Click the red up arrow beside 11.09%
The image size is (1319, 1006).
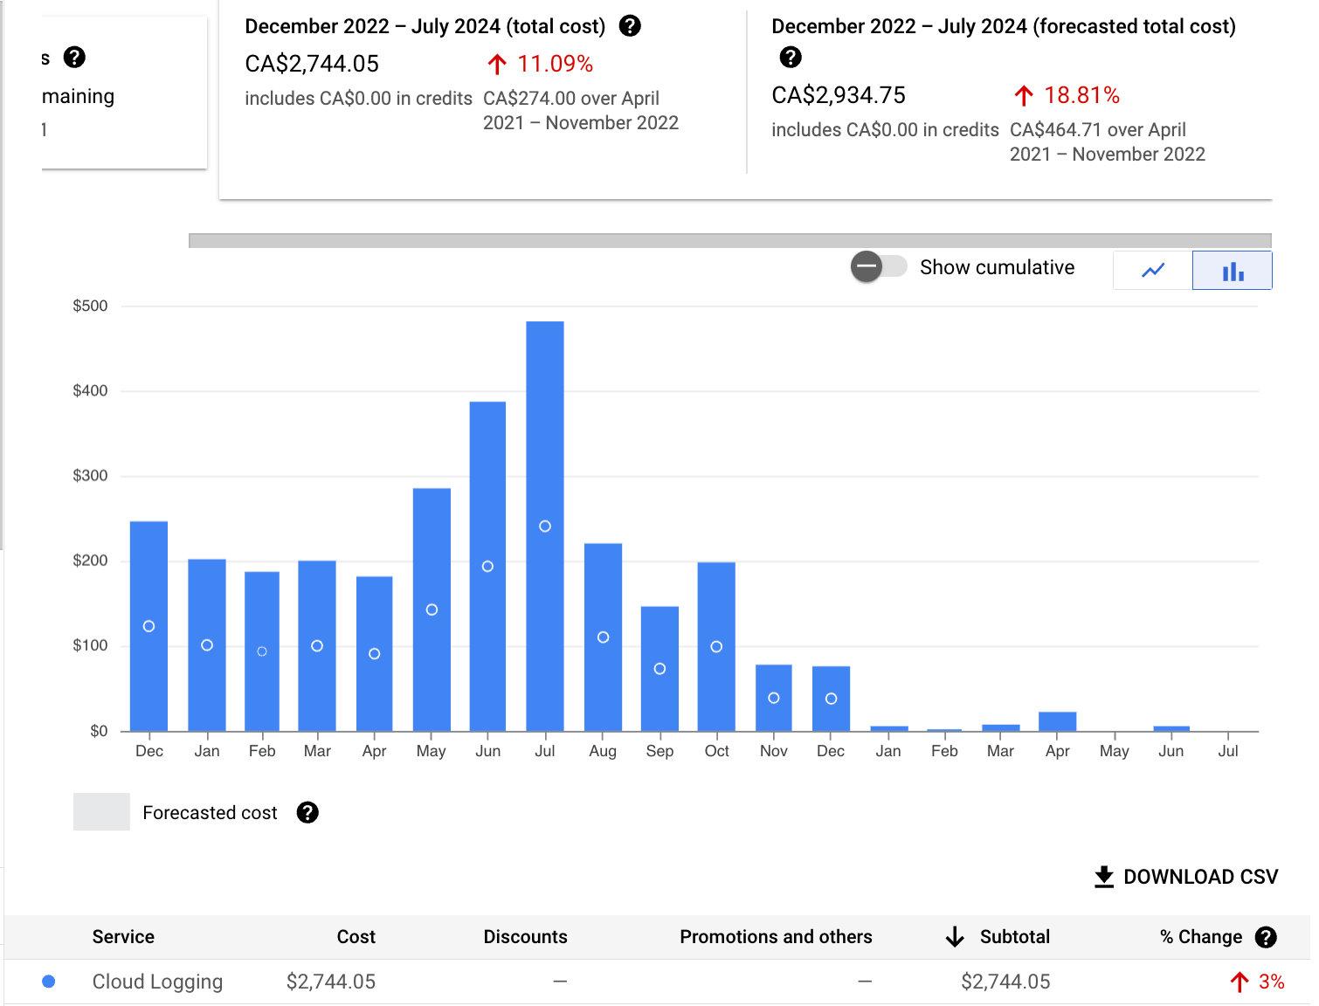click(497, 64)
